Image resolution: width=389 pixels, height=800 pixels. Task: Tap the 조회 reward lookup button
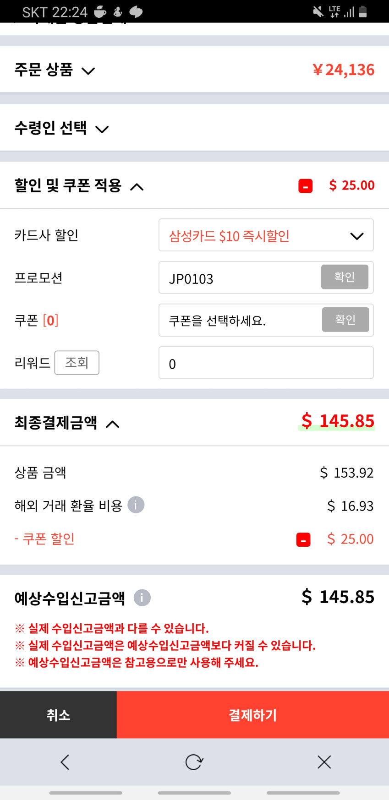[x=77, y=363]
